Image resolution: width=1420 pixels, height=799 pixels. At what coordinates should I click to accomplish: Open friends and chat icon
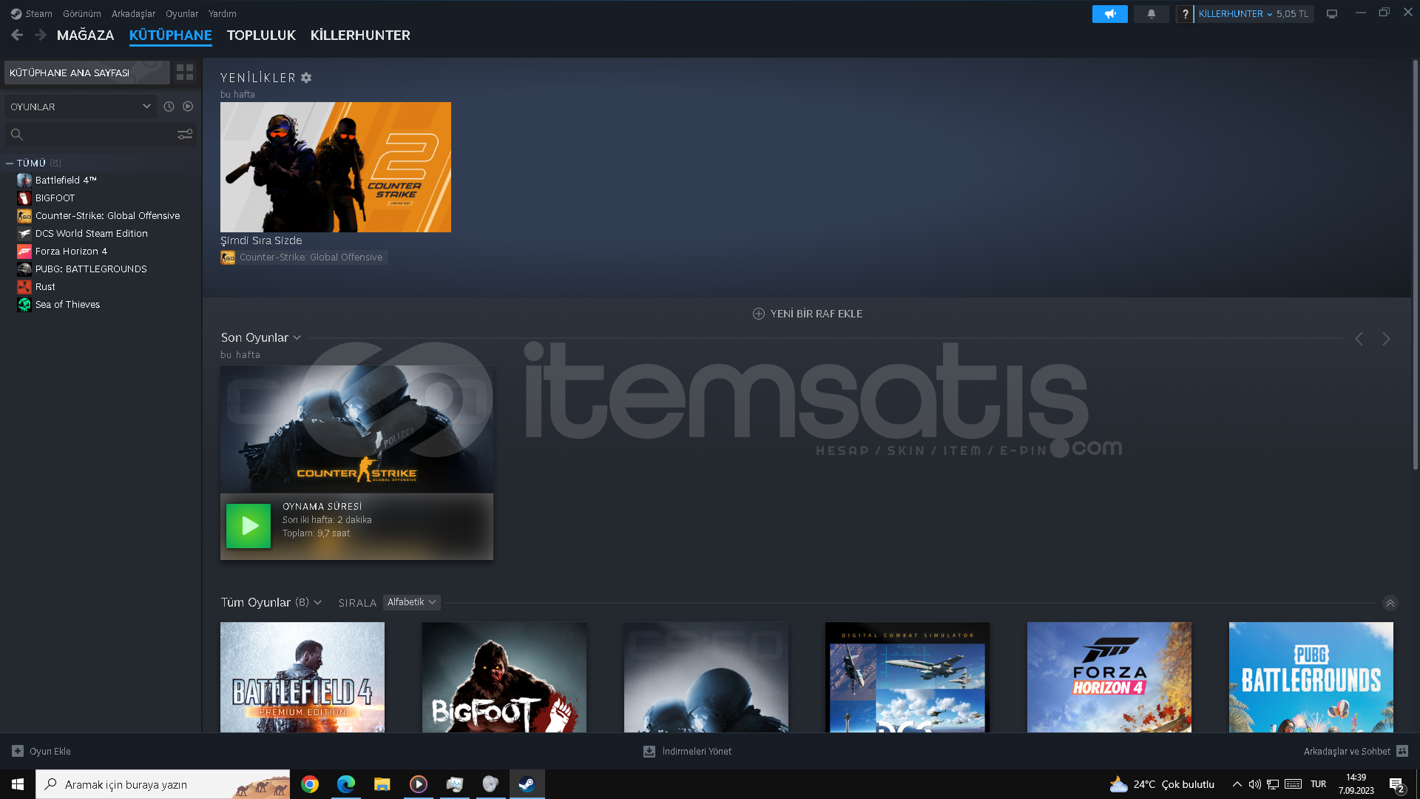coord(1402,751)
